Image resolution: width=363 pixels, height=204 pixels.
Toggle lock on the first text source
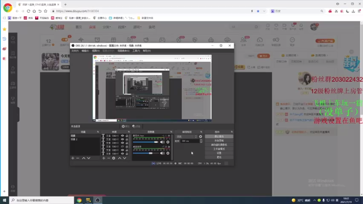127,136
